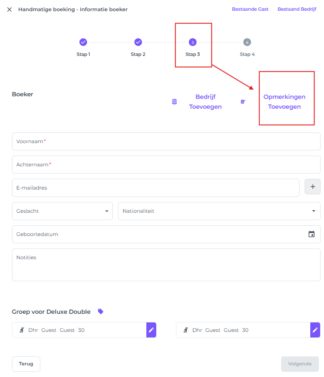Close the manual booking dialog

9,9
